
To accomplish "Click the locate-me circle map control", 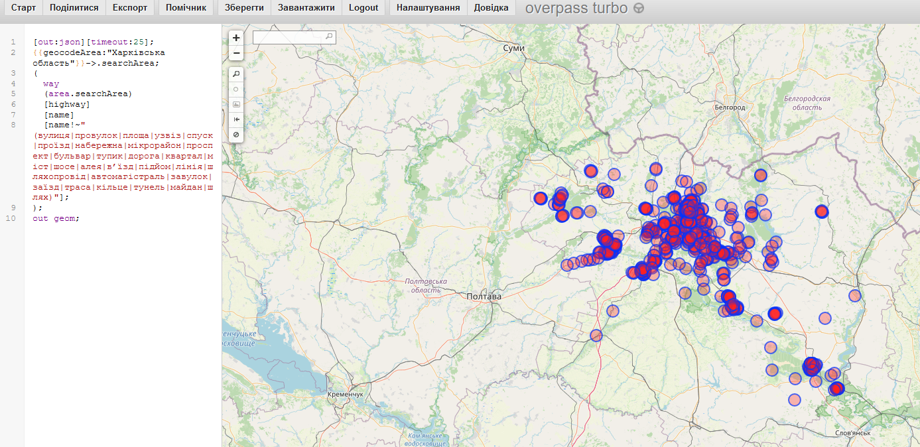I will coord(236,89).
